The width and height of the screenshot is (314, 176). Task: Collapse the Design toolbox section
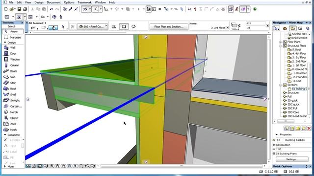click(x=5, y=43)
